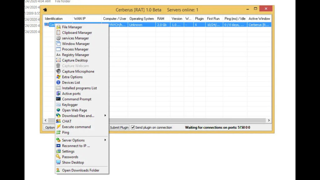This screenshot has width=320, height=180.
Task: Click the Active ports icon
Action: [58, 93]
